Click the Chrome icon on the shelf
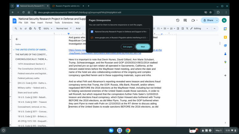Image resolution: width=239 pixels, height=134 pixels. coord(128,130)
